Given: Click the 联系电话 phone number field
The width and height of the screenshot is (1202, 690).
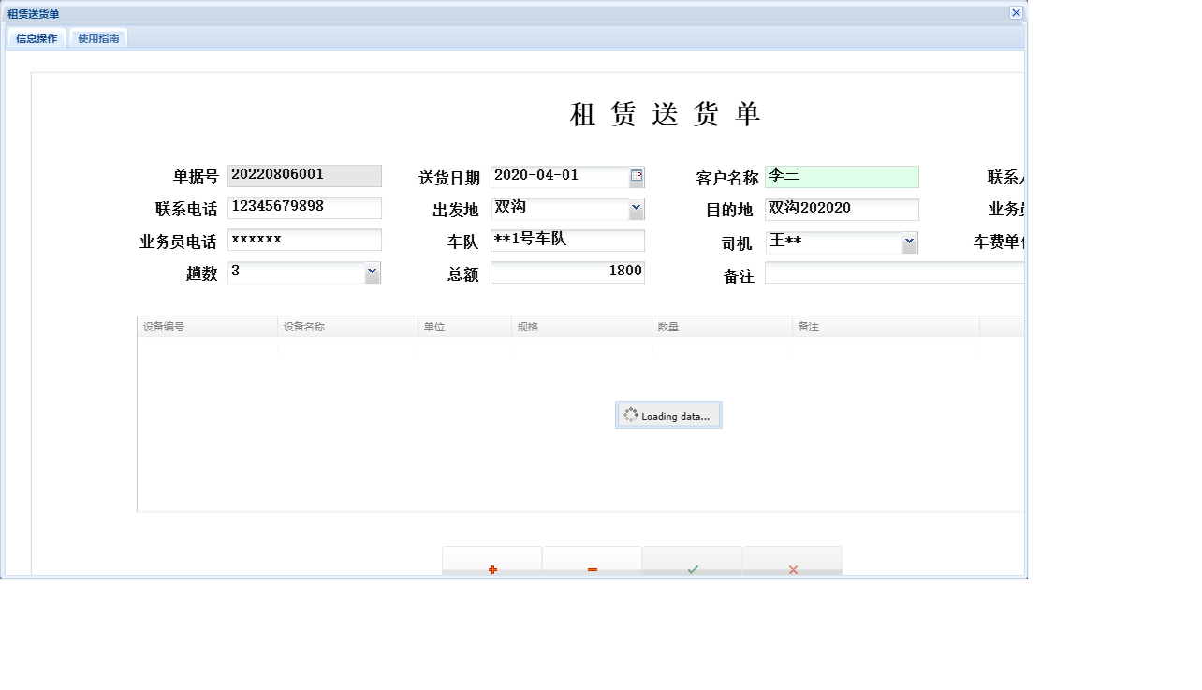Looking at the screenshot, I should pyautogui.click(x=304, y=207).
